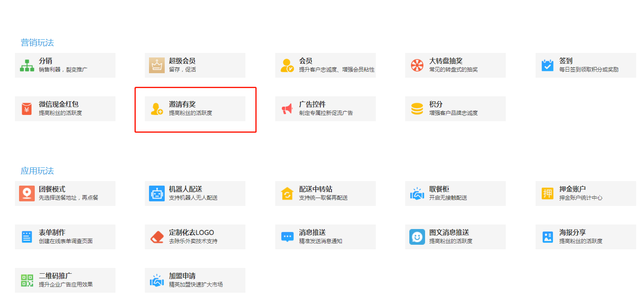Open the 定制化去LOGO eraser icon

[157, 237]
